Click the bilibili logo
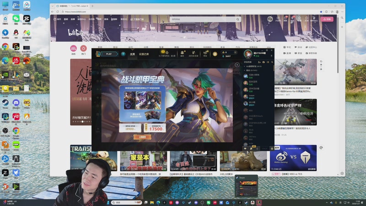 [x=75, y=33]
